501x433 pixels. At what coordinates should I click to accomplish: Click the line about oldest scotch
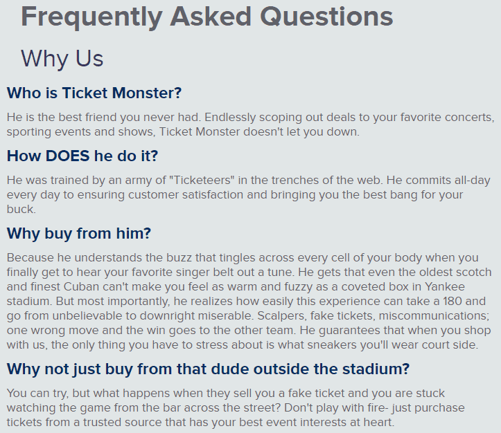[249, 272]
